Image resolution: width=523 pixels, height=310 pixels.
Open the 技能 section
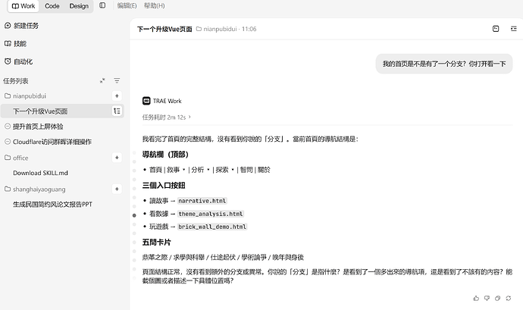point(15,44)
